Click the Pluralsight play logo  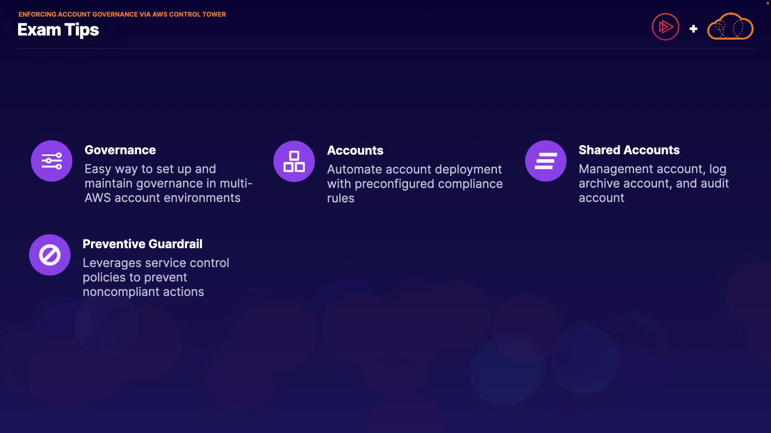(665, 27)
